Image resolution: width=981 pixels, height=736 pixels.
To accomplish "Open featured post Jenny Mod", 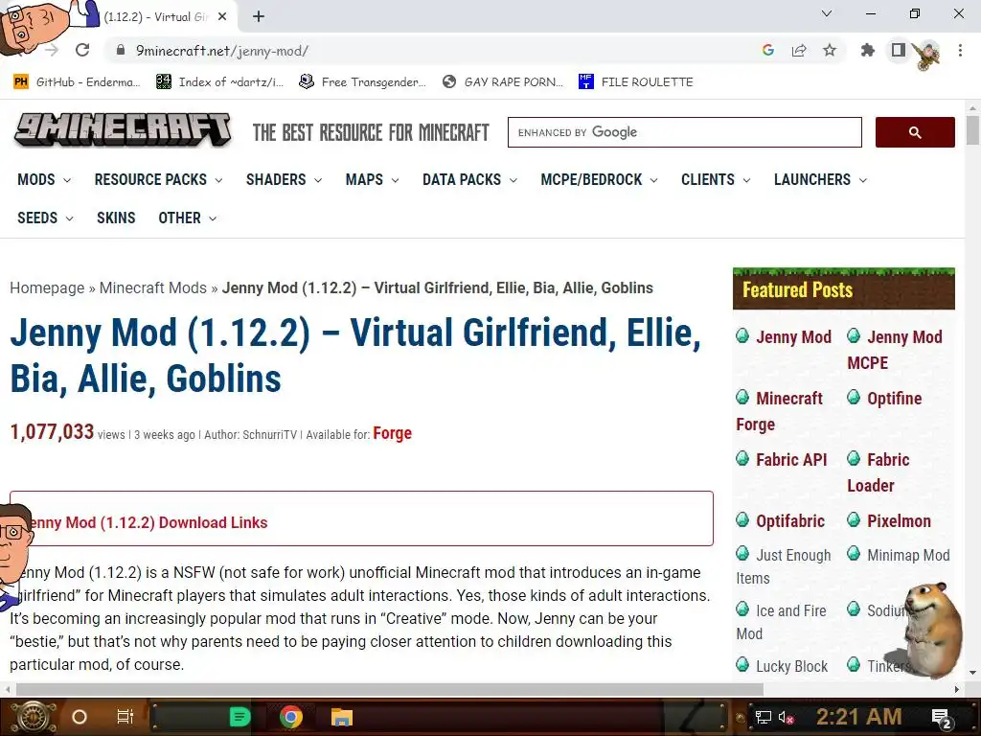I will coord(793,337).
